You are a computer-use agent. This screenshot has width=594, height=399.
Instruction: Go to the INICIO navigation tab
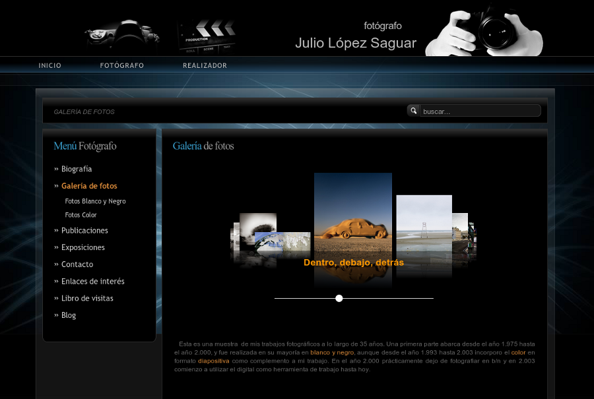click(x=50, y=65)
